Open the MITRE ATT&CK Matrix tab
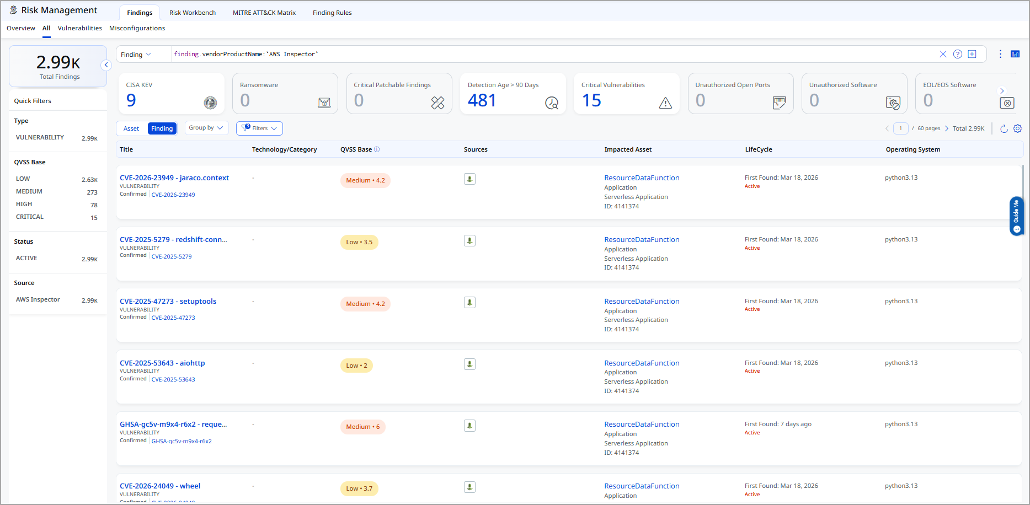This screenshot has height=505, width=1030. click(264, 13)
